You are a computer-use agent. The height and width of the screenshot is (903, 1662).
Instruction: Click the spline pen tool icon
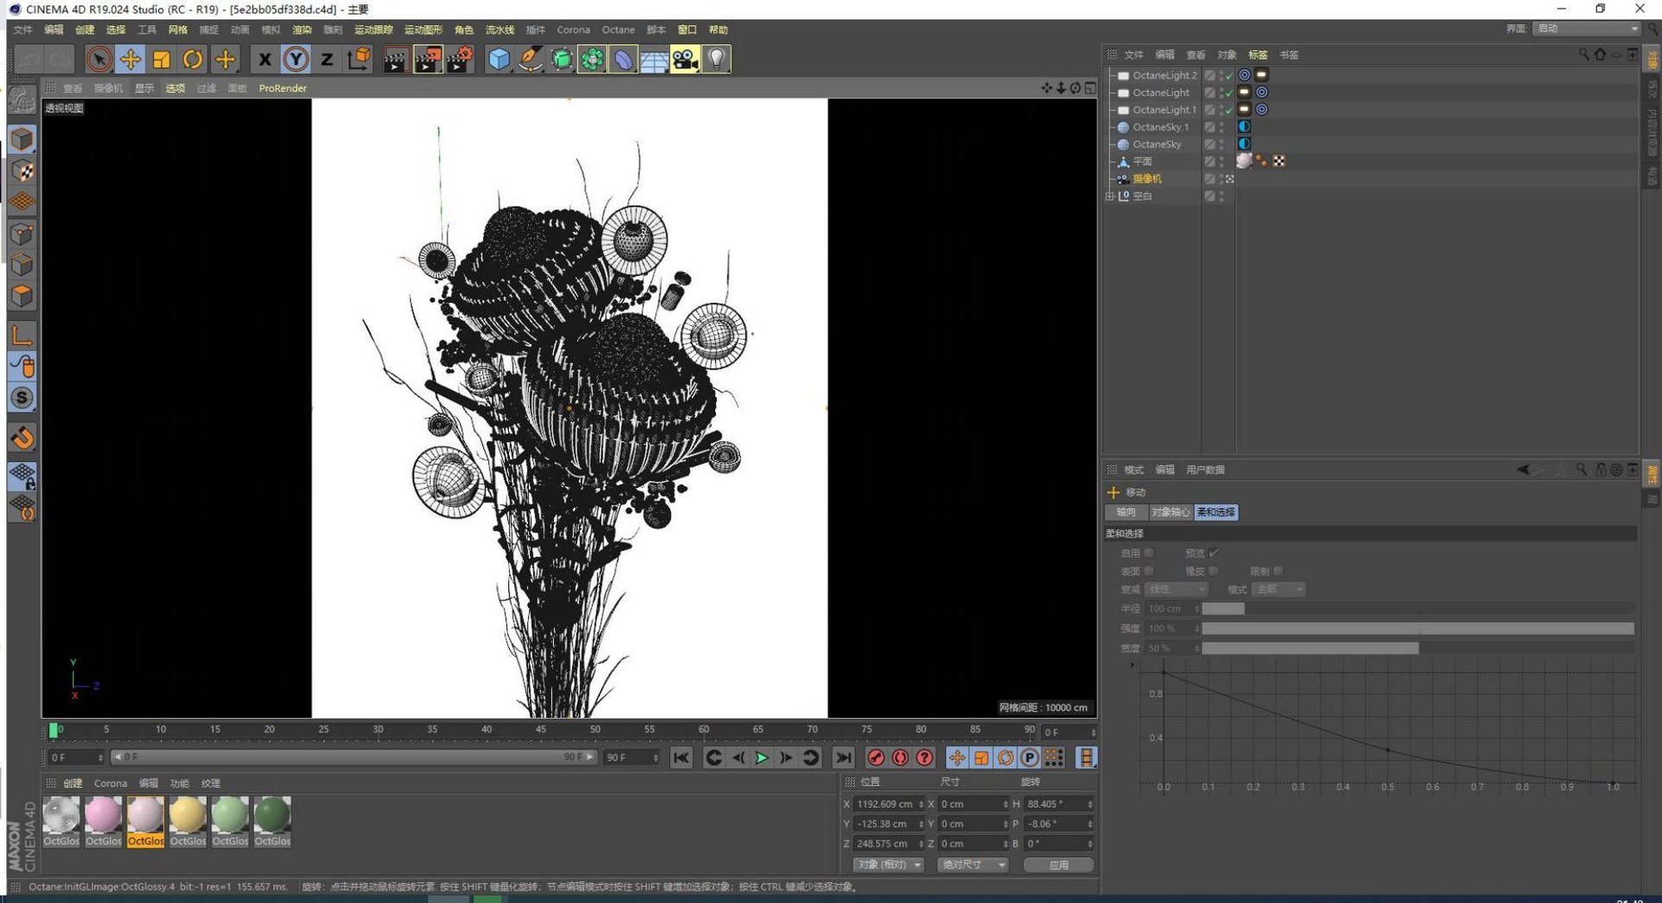(530, 60)
